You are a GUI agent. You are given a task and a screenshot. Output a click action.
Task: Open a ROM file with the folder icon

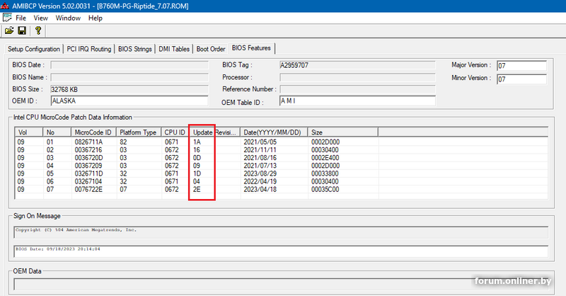click(x=9, y=30)
